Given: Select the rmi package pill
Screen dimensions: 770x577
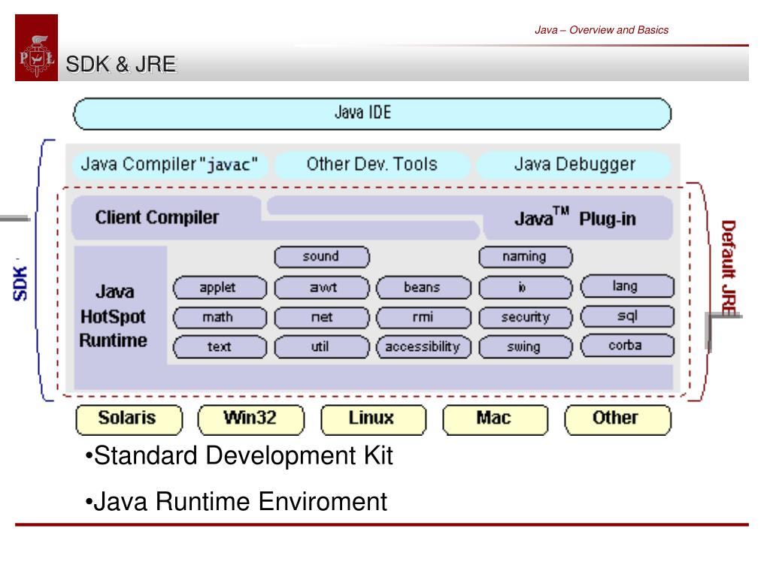Looking at the screenshot, I should [423, 318].
